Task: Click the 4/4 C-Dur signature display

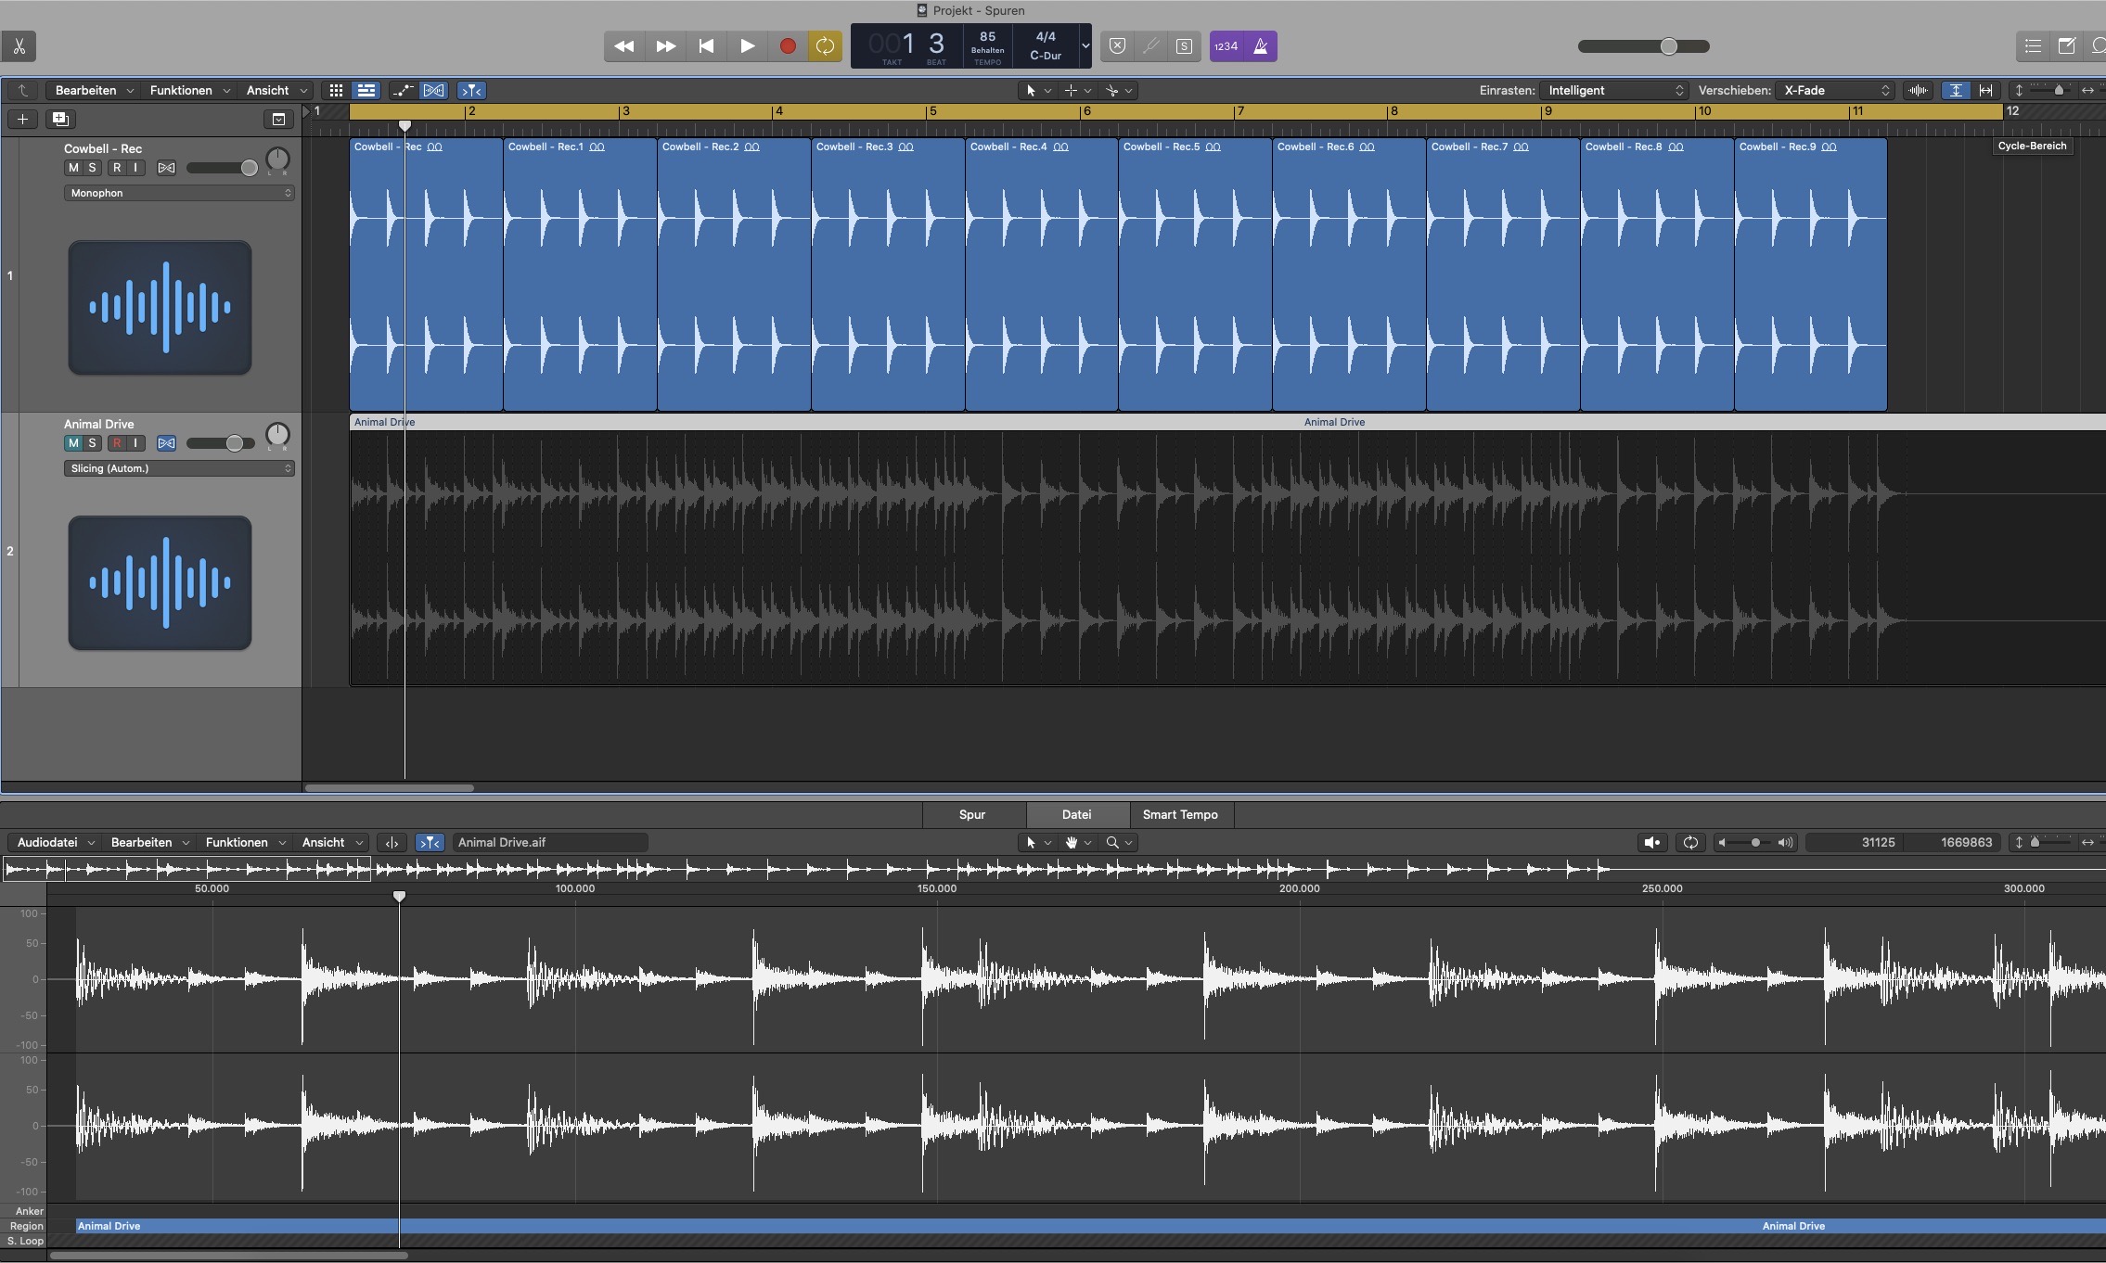Action: pyautogui.click(x=1046, y=45)
